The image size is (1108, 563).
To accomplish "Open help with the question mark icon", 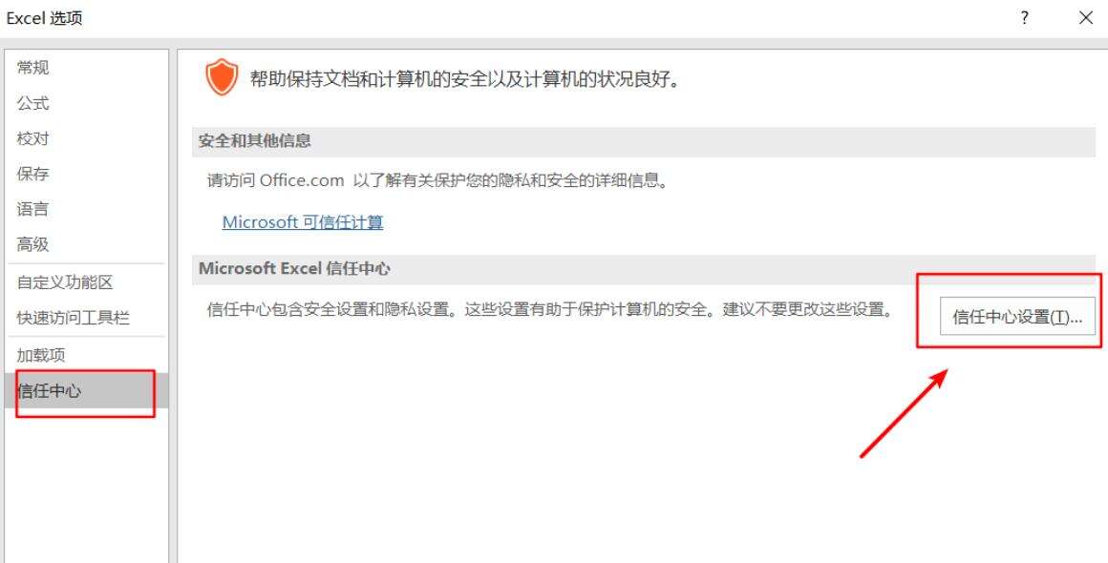I will [x=1024, y=17].
